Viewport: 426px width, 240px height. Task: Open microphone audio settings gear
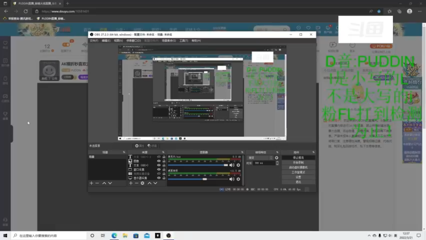coord(238,165)
